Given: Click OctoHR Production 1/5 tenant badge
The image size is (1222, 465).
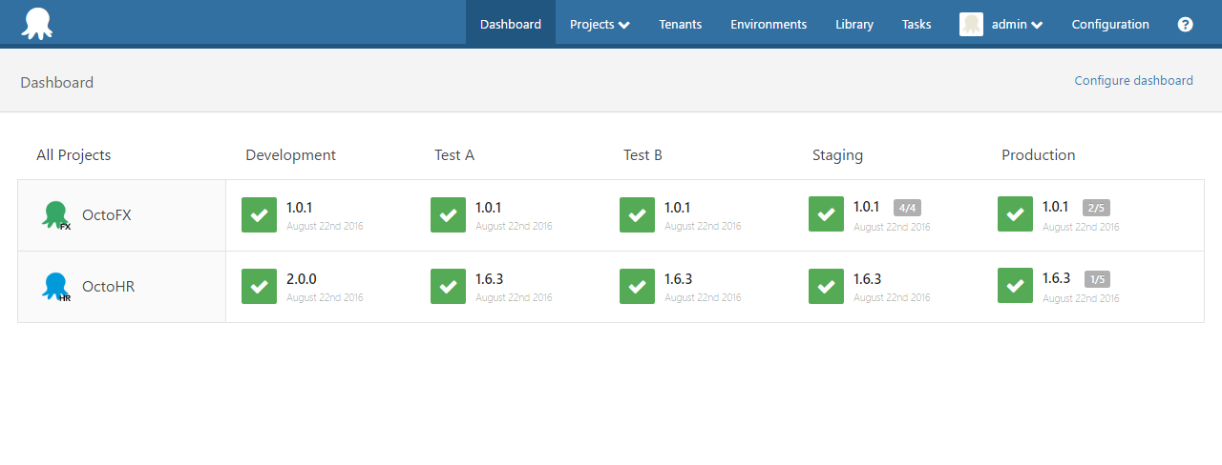Looking at the screenshot, I should pyautogui.click(x=1096, y=279).
